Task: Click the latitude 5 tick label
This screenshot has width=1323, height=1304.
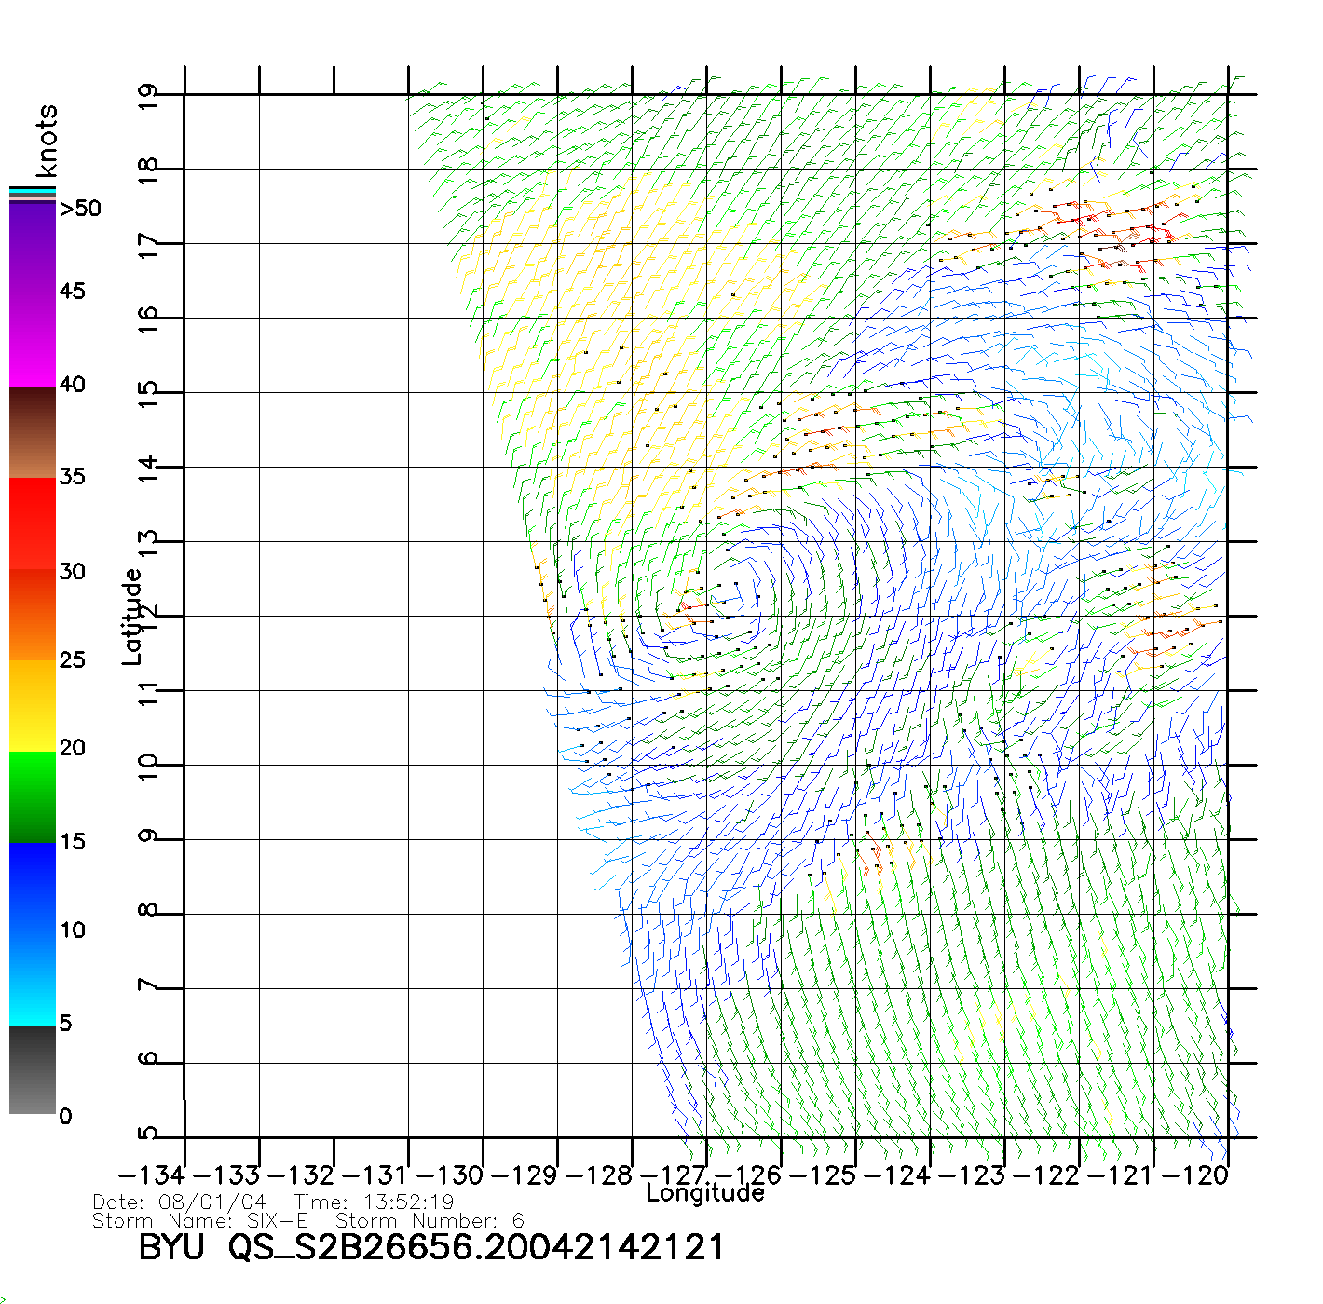Action: coord(149,1134)
